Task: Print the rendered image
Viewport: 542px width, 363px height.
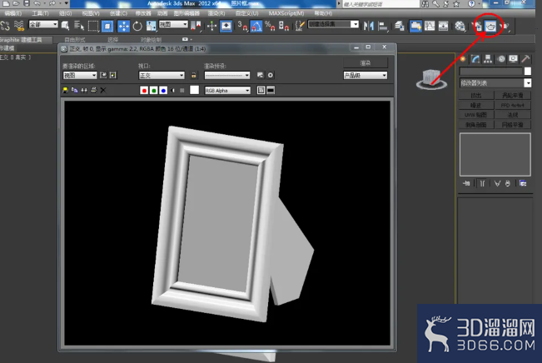Action: pyautogui.click(x=93, y=90)
